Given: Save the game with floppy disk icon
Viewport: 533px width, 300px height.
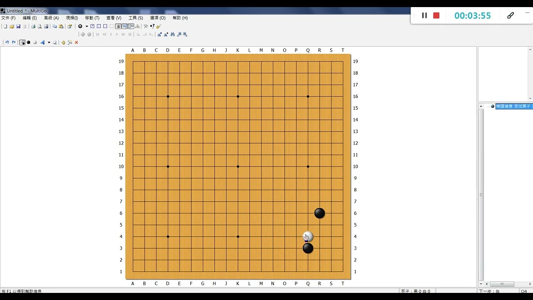Looking at the screenshot, I should click(x=18, y=26).
